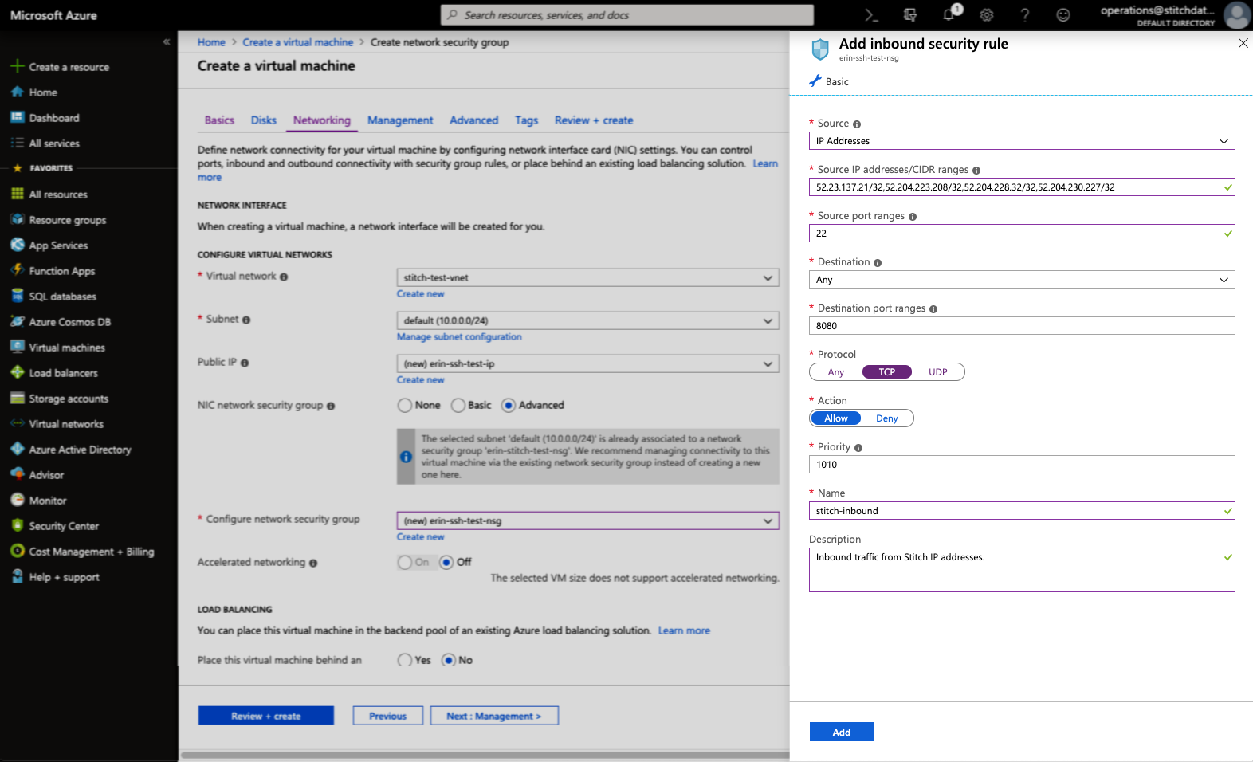Click the blue Review + create button

point(266,716)
